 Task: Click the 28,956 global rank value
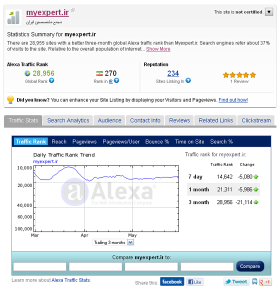[x=43, y=73]
